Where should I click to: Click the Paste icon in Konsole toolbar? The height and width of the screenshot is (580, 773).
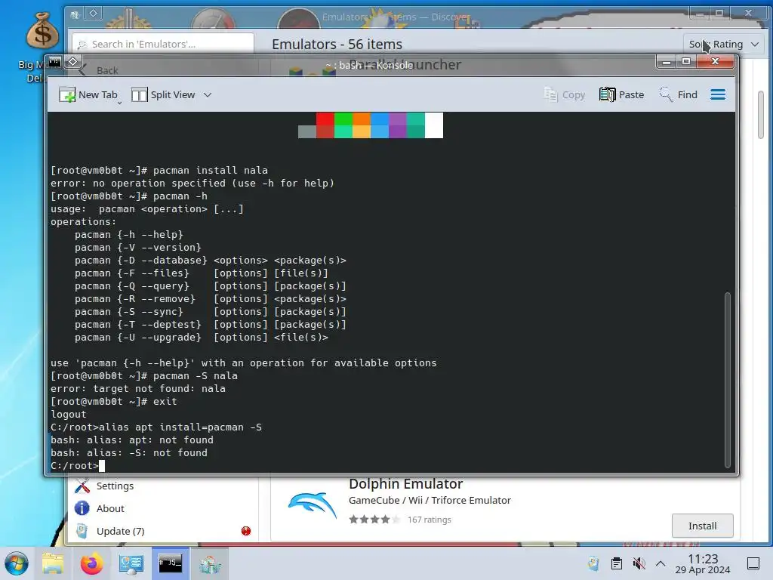608,94
